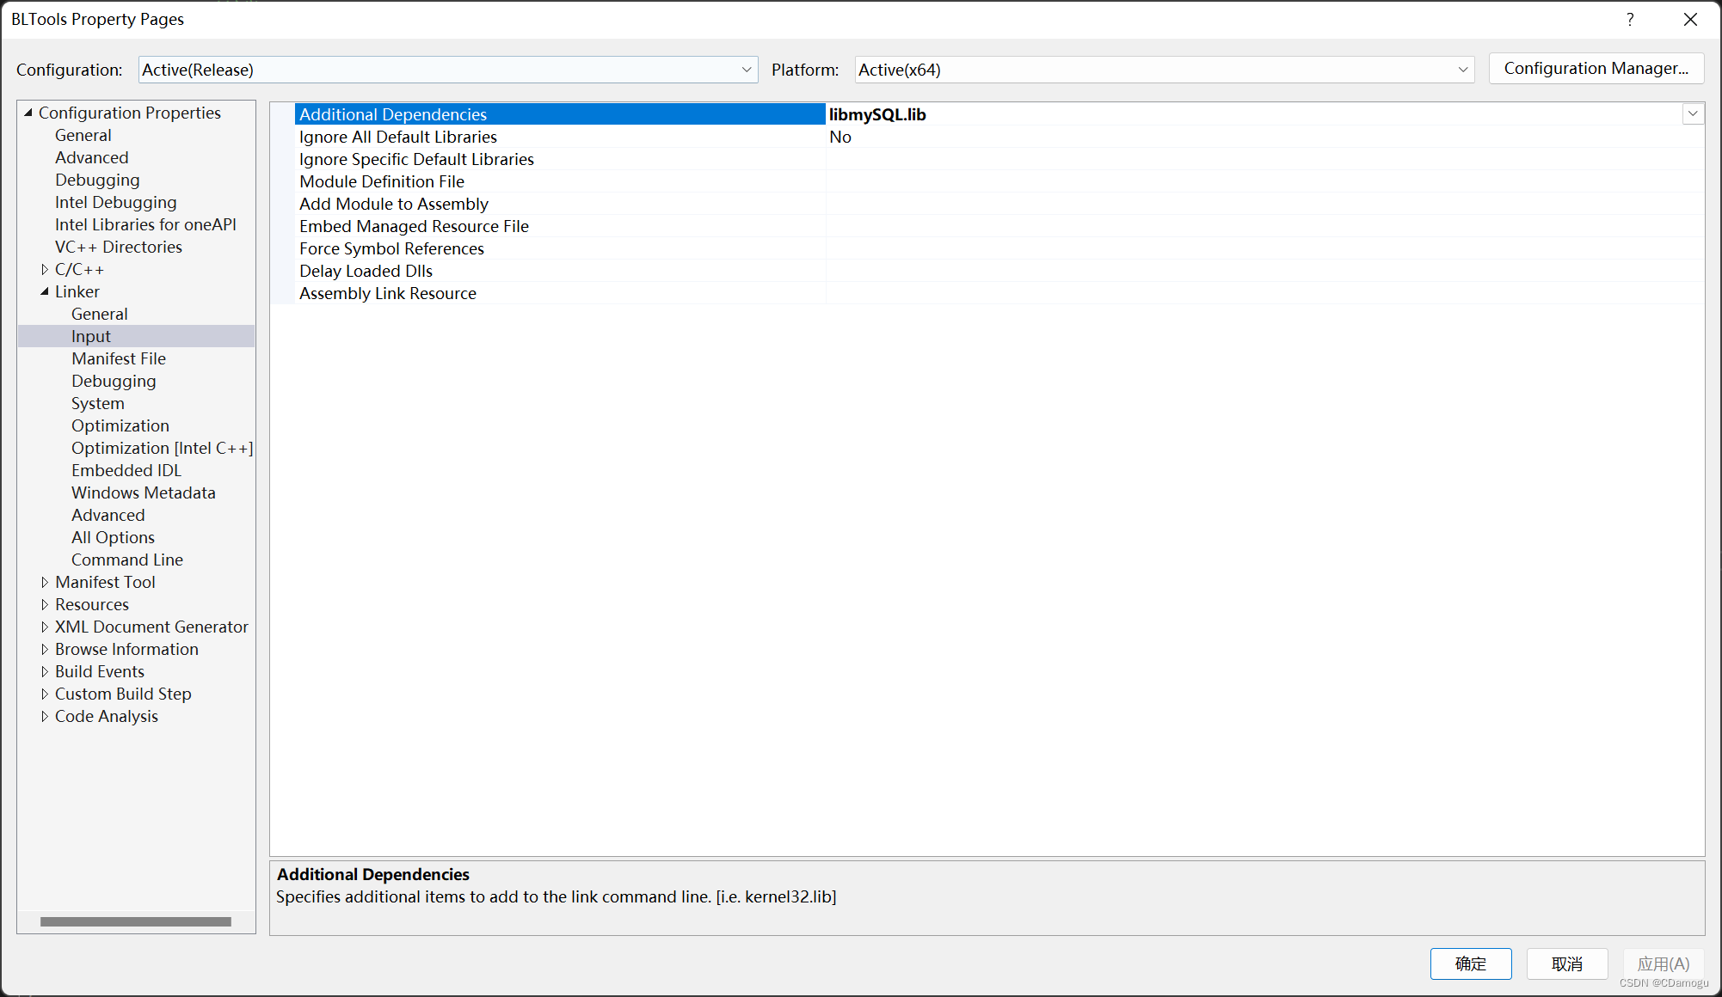This screenshot has width=1722, height=997.
Task: Open the Platform dropdown
Action: click(1462, 70)
